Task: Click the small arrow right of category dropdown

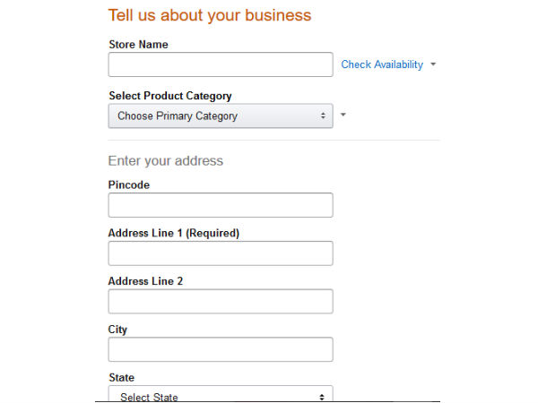Action: coord(343,115)
